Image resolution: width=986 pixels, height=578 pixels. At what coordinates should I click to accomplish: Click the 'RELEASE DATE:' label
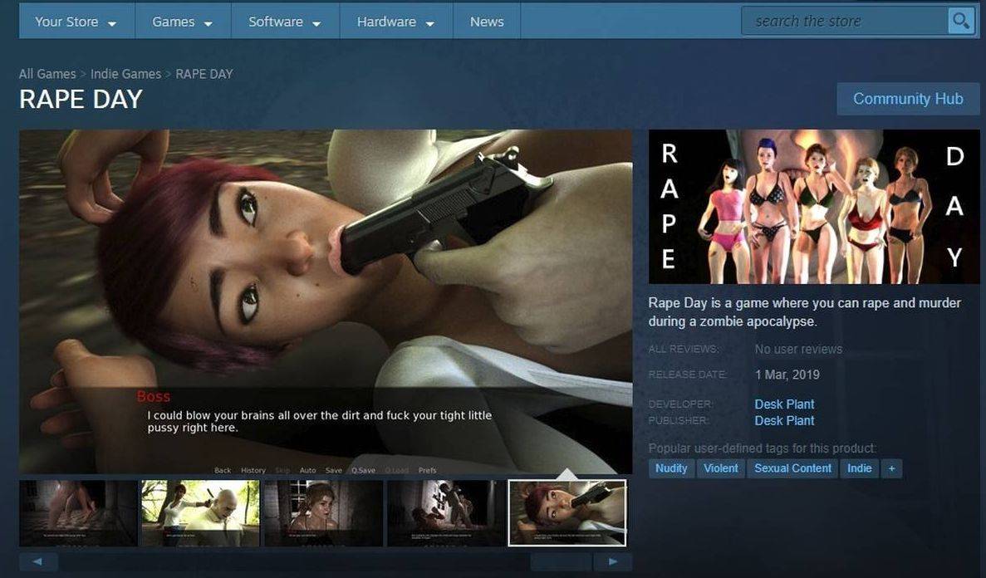pos(687,375)
